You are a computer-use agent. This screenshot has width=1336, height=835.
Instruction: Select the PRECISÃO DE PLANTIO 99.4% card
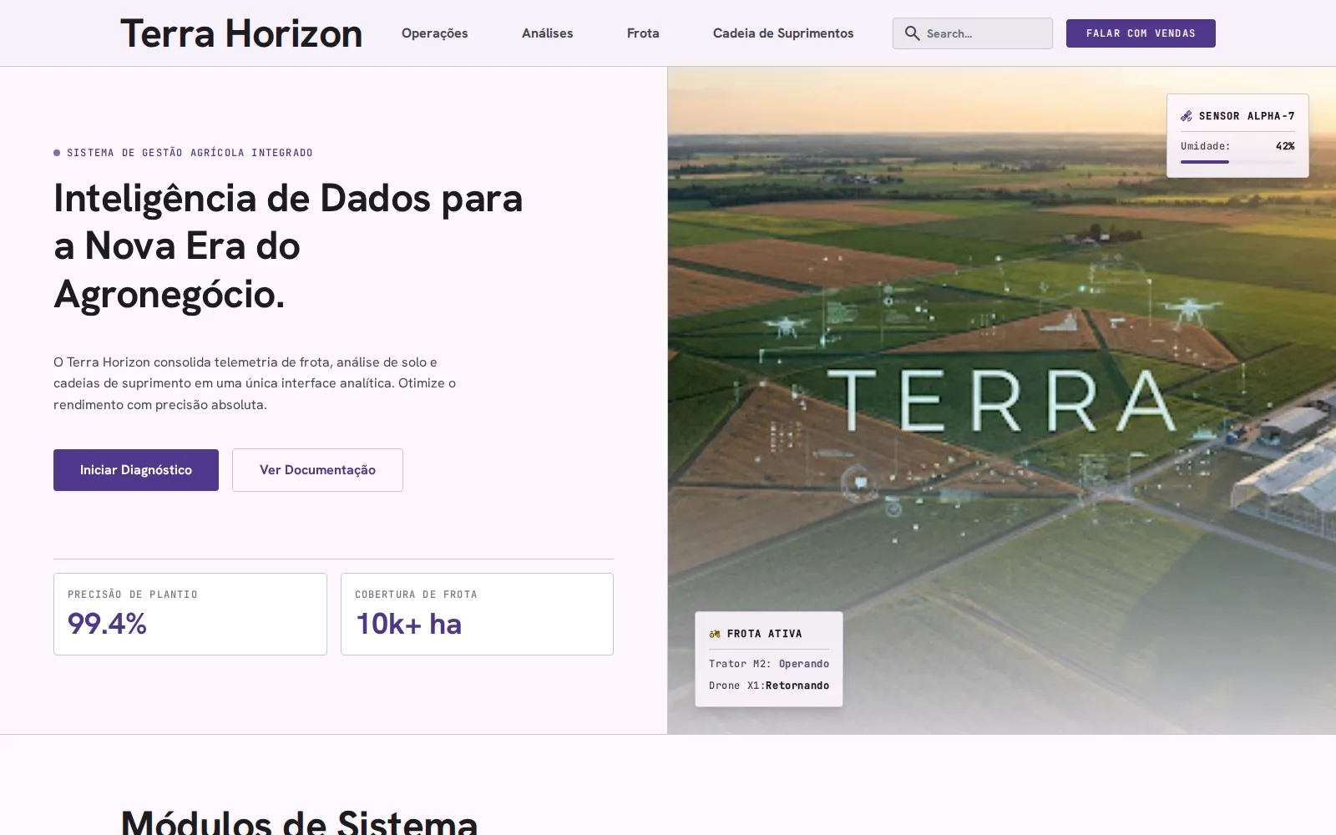point(190,614)
